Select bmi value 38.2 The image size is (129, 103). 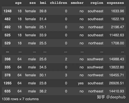click(43, 91)
